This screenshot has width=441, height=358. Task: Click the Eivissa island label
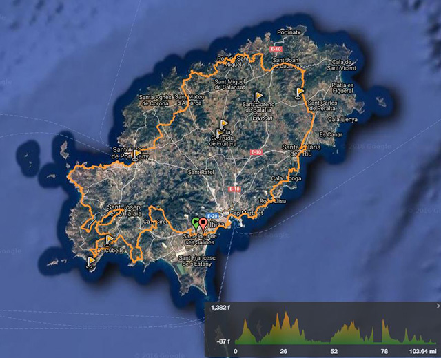[x=263, y=118]
